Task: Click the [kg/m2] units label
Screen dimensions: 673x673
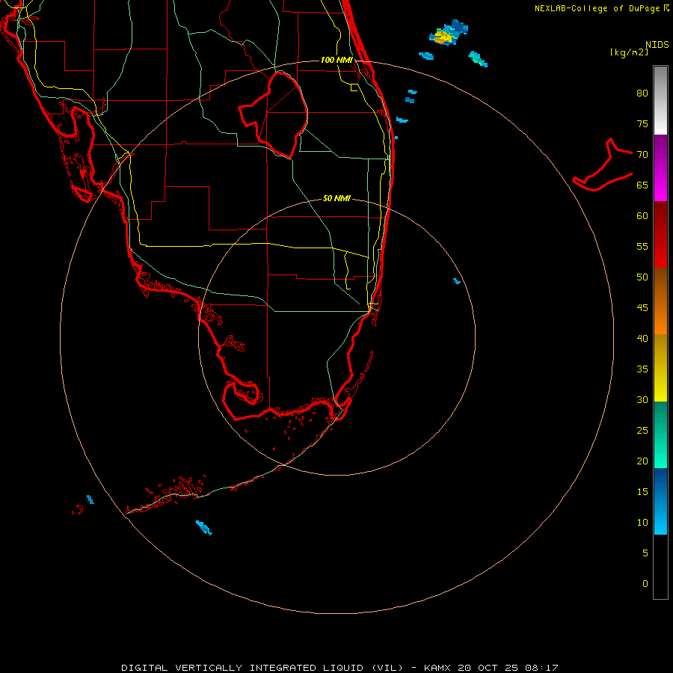Action: pos(629,52)
